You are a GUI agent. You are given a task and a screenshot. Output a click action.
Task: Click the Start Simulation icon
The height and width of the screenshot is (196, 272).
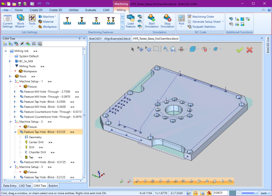pyautogui.click(x=152, y=21)
